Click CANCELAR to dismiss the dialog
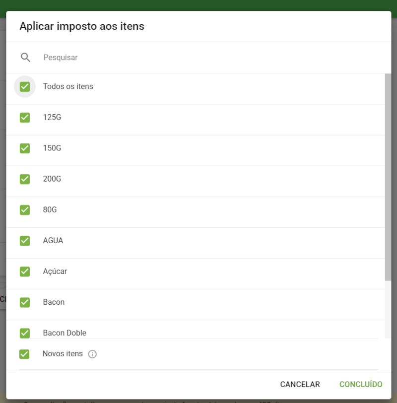Screen dimensions: 397x403 [x=300, y=384]
